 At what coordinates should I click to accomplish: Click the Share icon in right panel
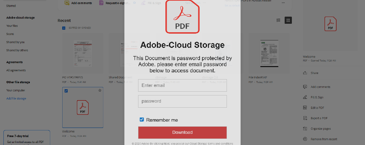305,73
